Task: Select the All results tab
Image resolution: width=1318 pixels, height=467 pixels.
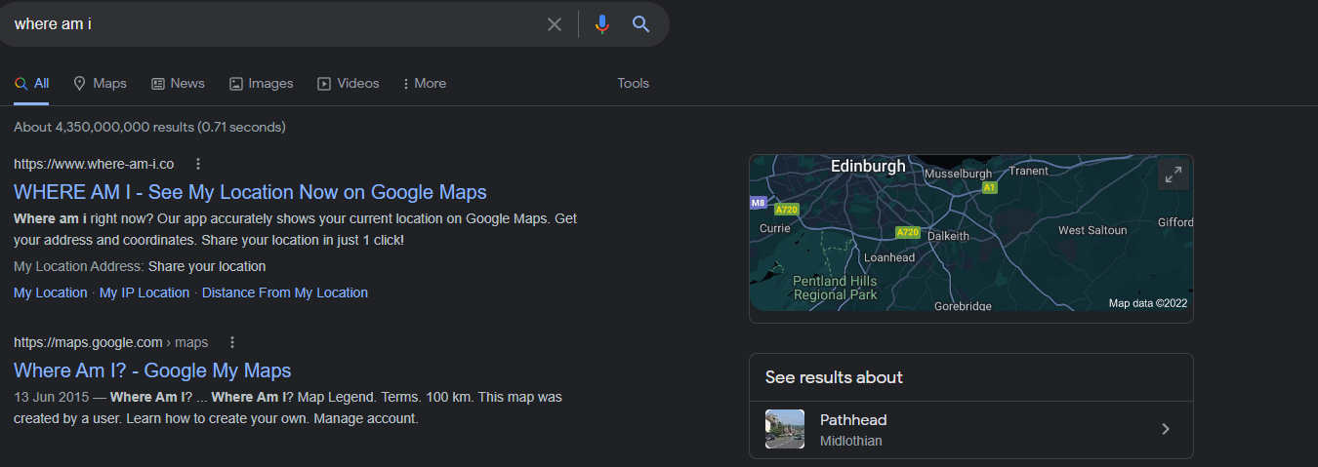Action: tap(32, 84)
